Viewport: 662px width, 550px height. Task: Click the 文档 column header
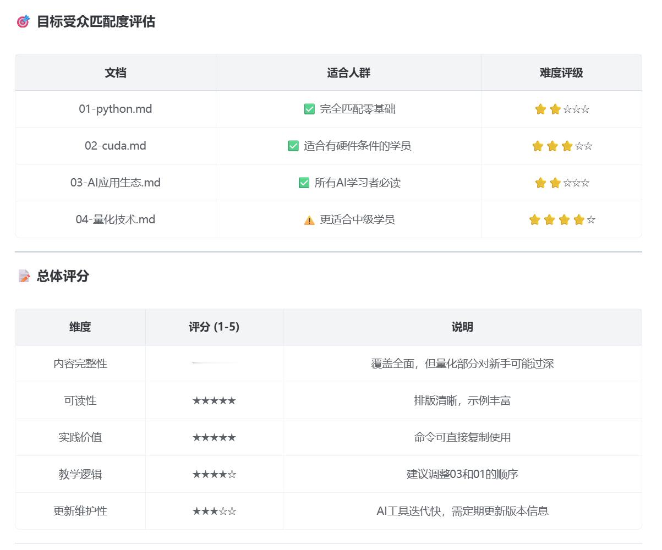coord(116,73)
